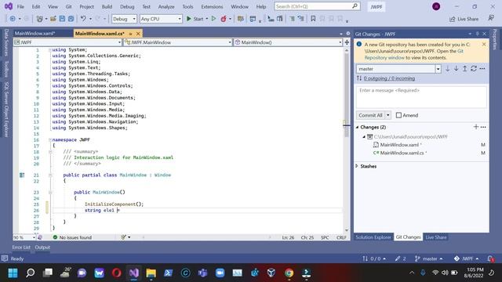This screenshot has width=502, height=282.
Task: Collapse the namespace JWPF region
Action: 50,139
